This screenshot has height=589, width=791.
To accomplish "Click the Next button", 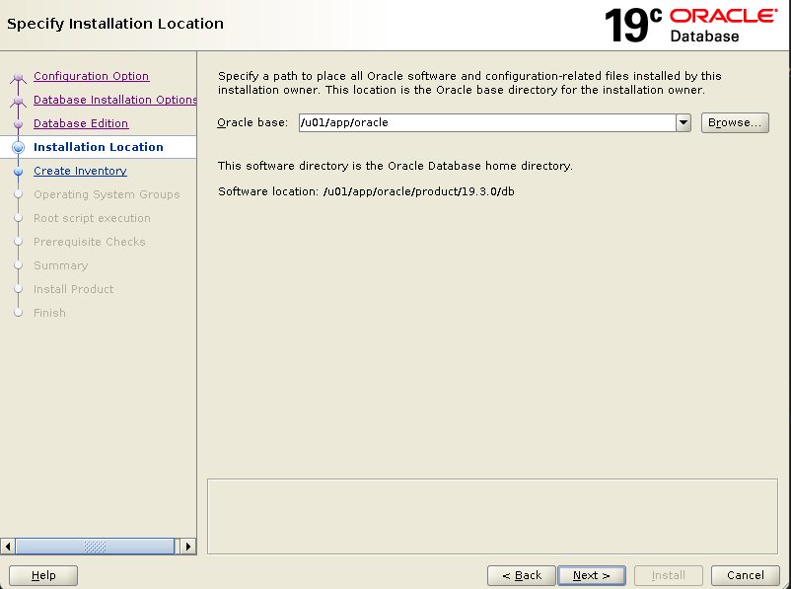I will [x=592, y=575].
